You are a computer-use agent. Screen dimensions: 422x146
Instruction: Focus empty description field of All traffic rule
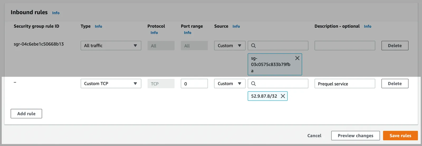point(345,46)
